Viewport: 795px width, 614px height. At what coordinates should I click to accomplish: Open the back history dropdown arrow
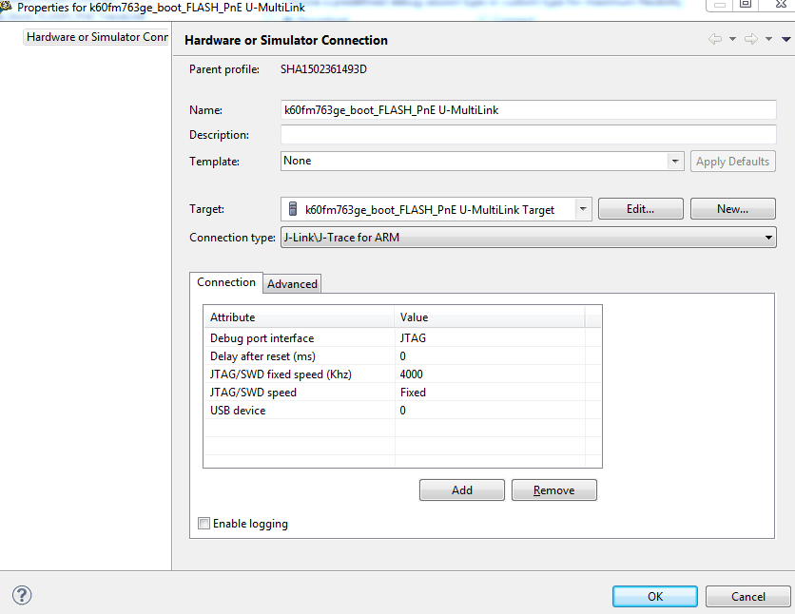click(x=732, y=39)
